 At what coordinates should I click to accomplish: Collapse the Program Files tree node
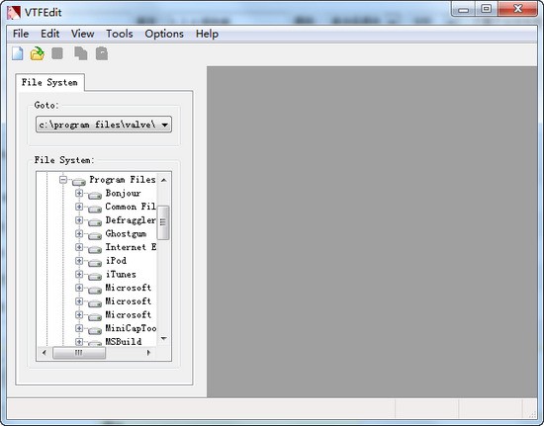63,180
